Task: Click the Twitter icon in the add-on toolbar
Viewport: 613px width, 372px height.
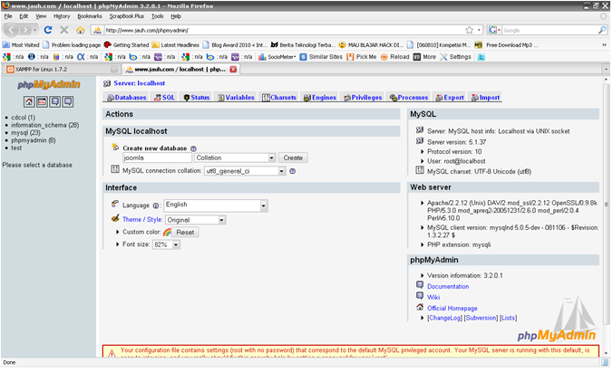Action: (482, 57)
